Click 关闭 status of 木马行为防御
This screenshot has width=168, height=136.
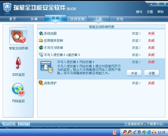tap(151, 48)
